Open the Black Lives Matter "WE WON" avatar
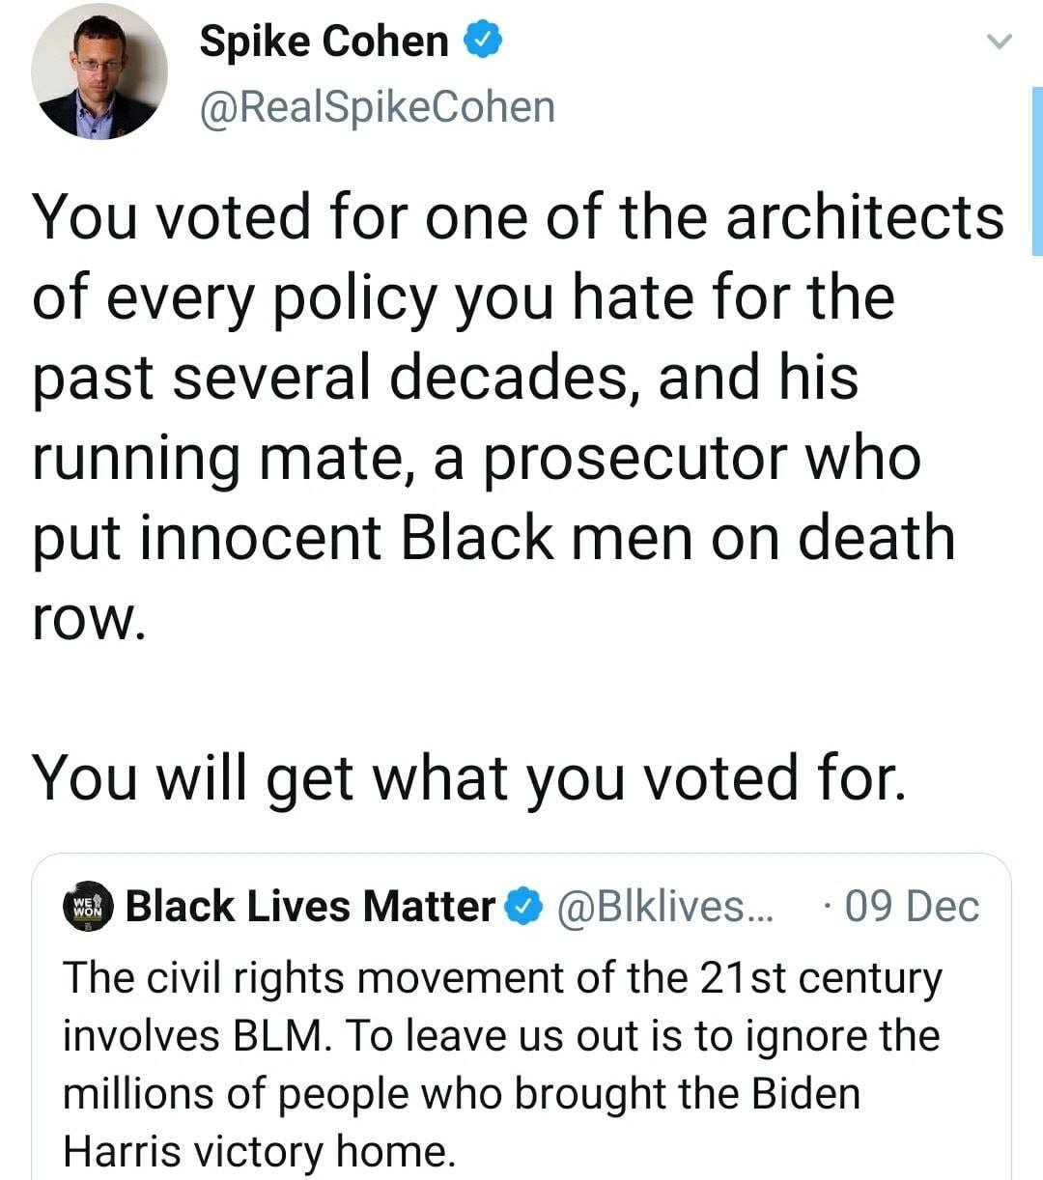This screenshot has width=1043, height=1180. (89, 908)
